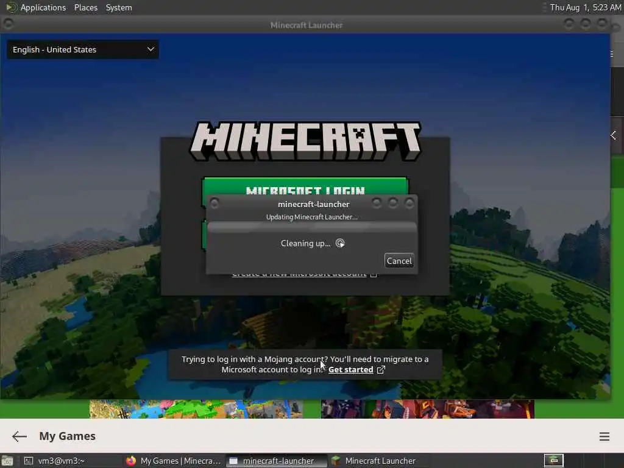Screen dimensions: 624x468
Task: Open the Applications menu
Action: [43, 7]
